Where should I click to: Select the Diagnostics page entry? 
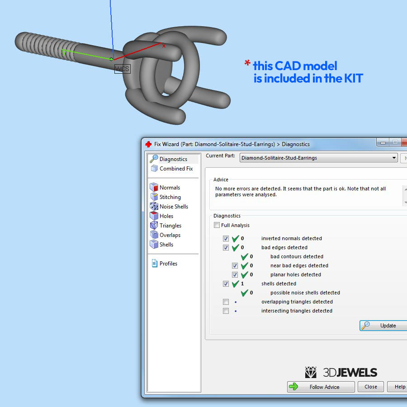[x=173, y=159]
